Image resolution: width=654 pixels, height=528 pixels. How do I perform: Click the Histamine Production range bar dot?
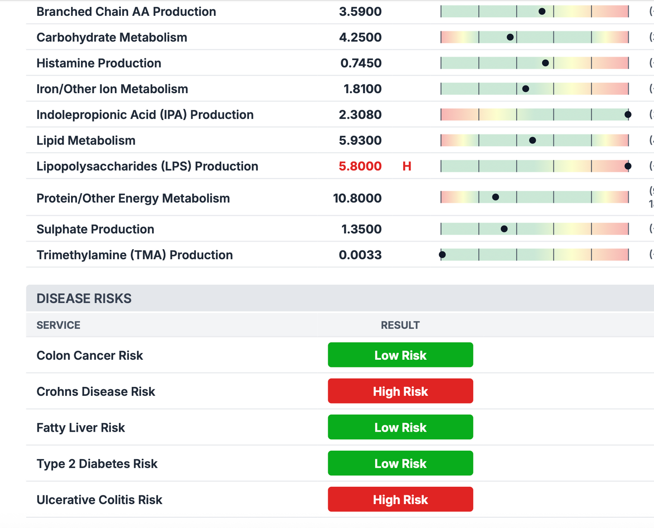coord(545,63)
